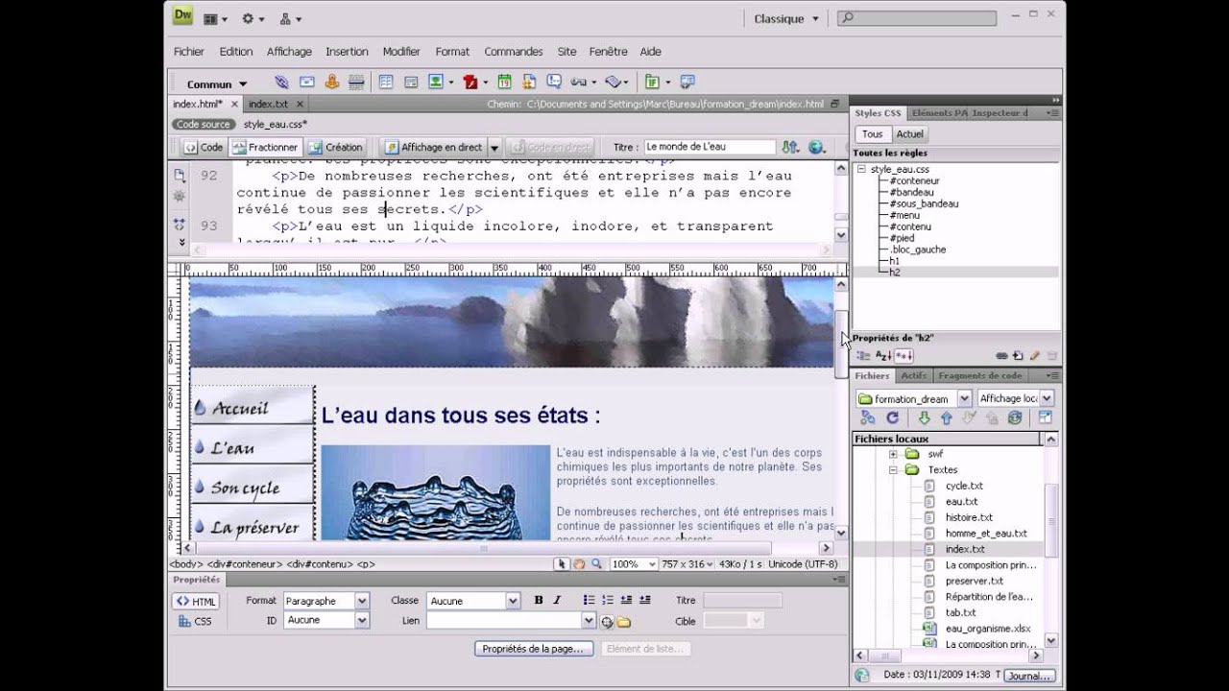
Task: Click the Tag Chooser icon
Action: [x=687, y=83]
